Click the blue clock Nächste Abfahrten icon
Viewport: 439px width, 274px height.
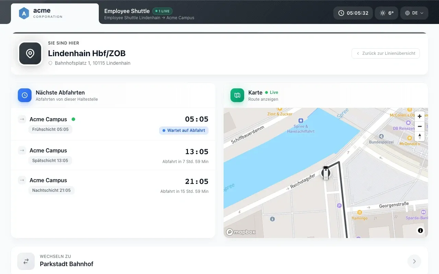[x=25, y=95]
